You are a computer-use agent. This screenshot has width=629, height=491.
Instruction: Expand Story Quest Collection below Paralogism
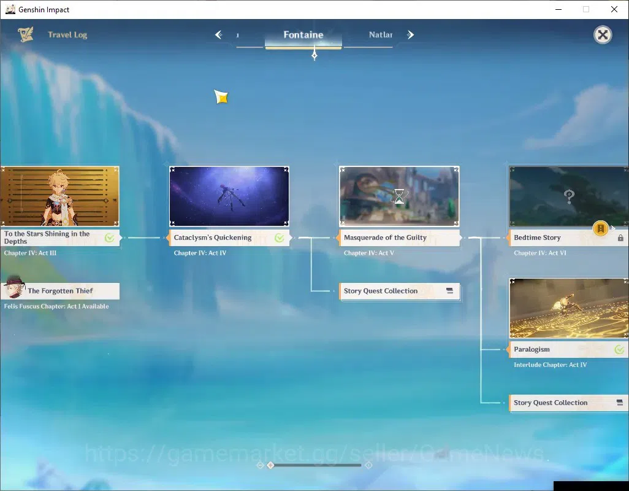tap(568, 403)
